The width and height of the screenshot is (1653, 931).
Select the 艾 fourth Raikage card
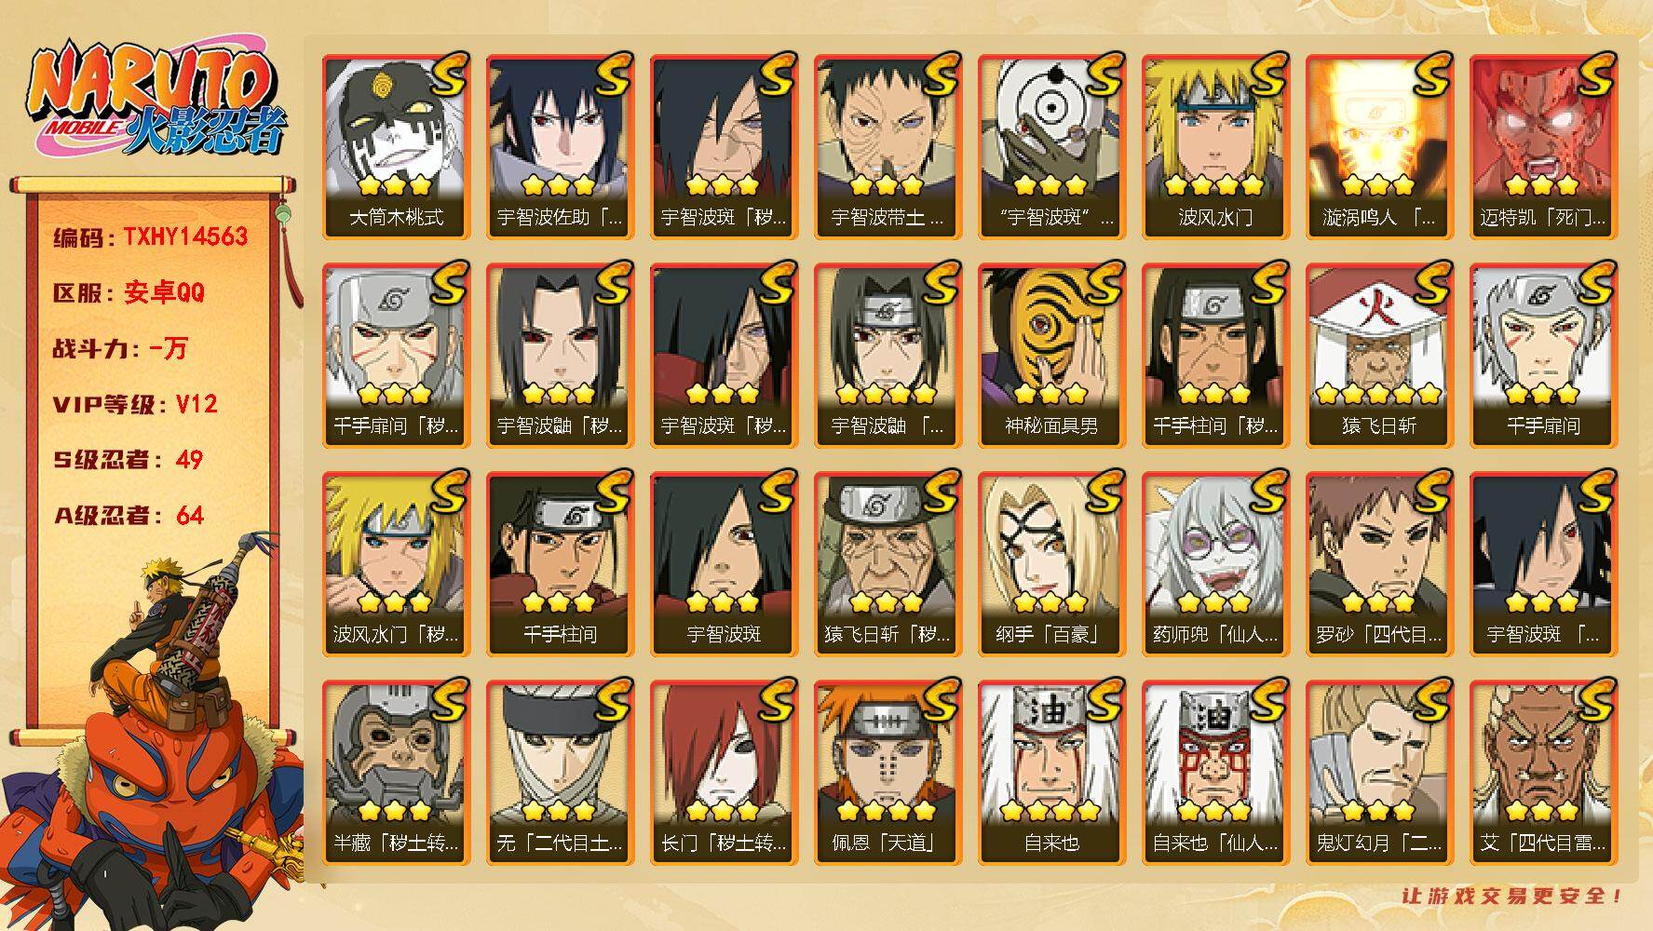coord(1543,773)
